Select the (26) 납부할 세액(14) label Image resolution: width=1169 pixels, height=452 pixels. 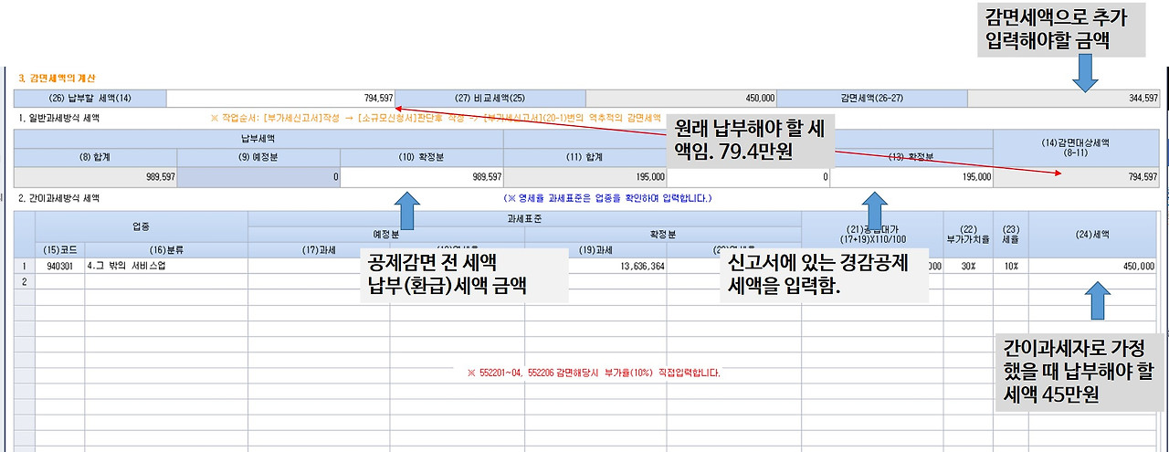click(x=90, y=98)
